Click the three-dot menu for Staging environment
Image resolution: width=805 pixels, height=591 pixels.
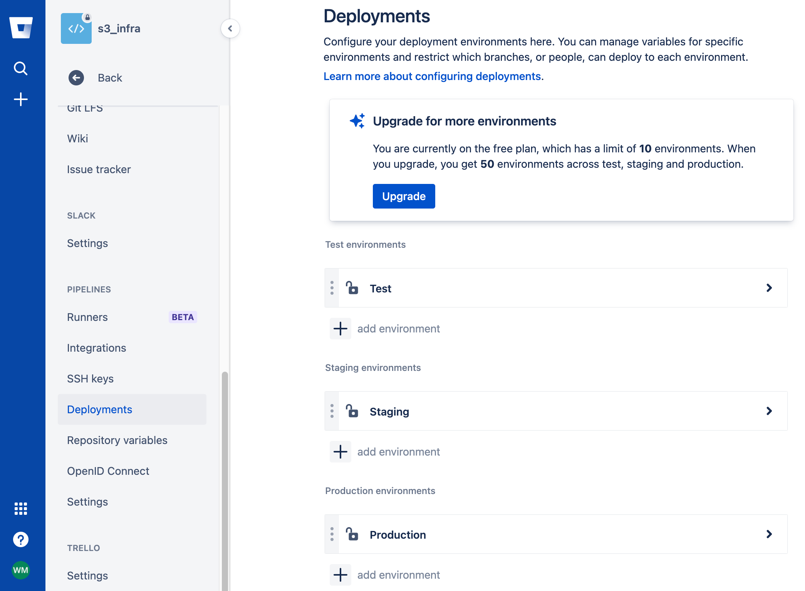pyautogui.click(x=332, y=411)
